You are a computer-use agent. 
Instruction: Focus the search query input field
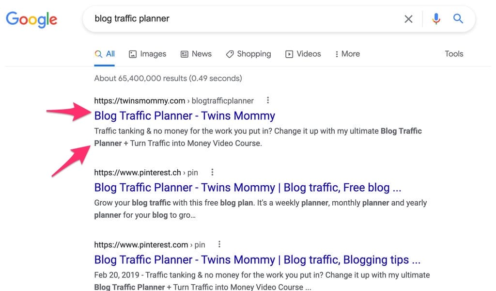pos(242,19)
